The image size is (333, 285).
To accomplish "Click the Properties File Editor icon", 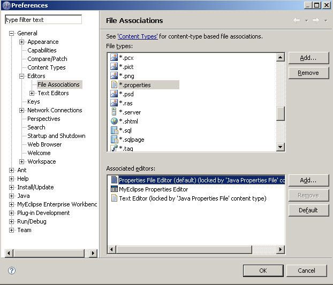I will pos(114,180).
